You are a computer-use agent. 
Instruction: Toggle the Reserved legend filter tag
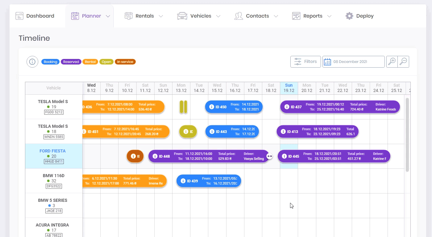pyautogui.click(x=71, y=62)
